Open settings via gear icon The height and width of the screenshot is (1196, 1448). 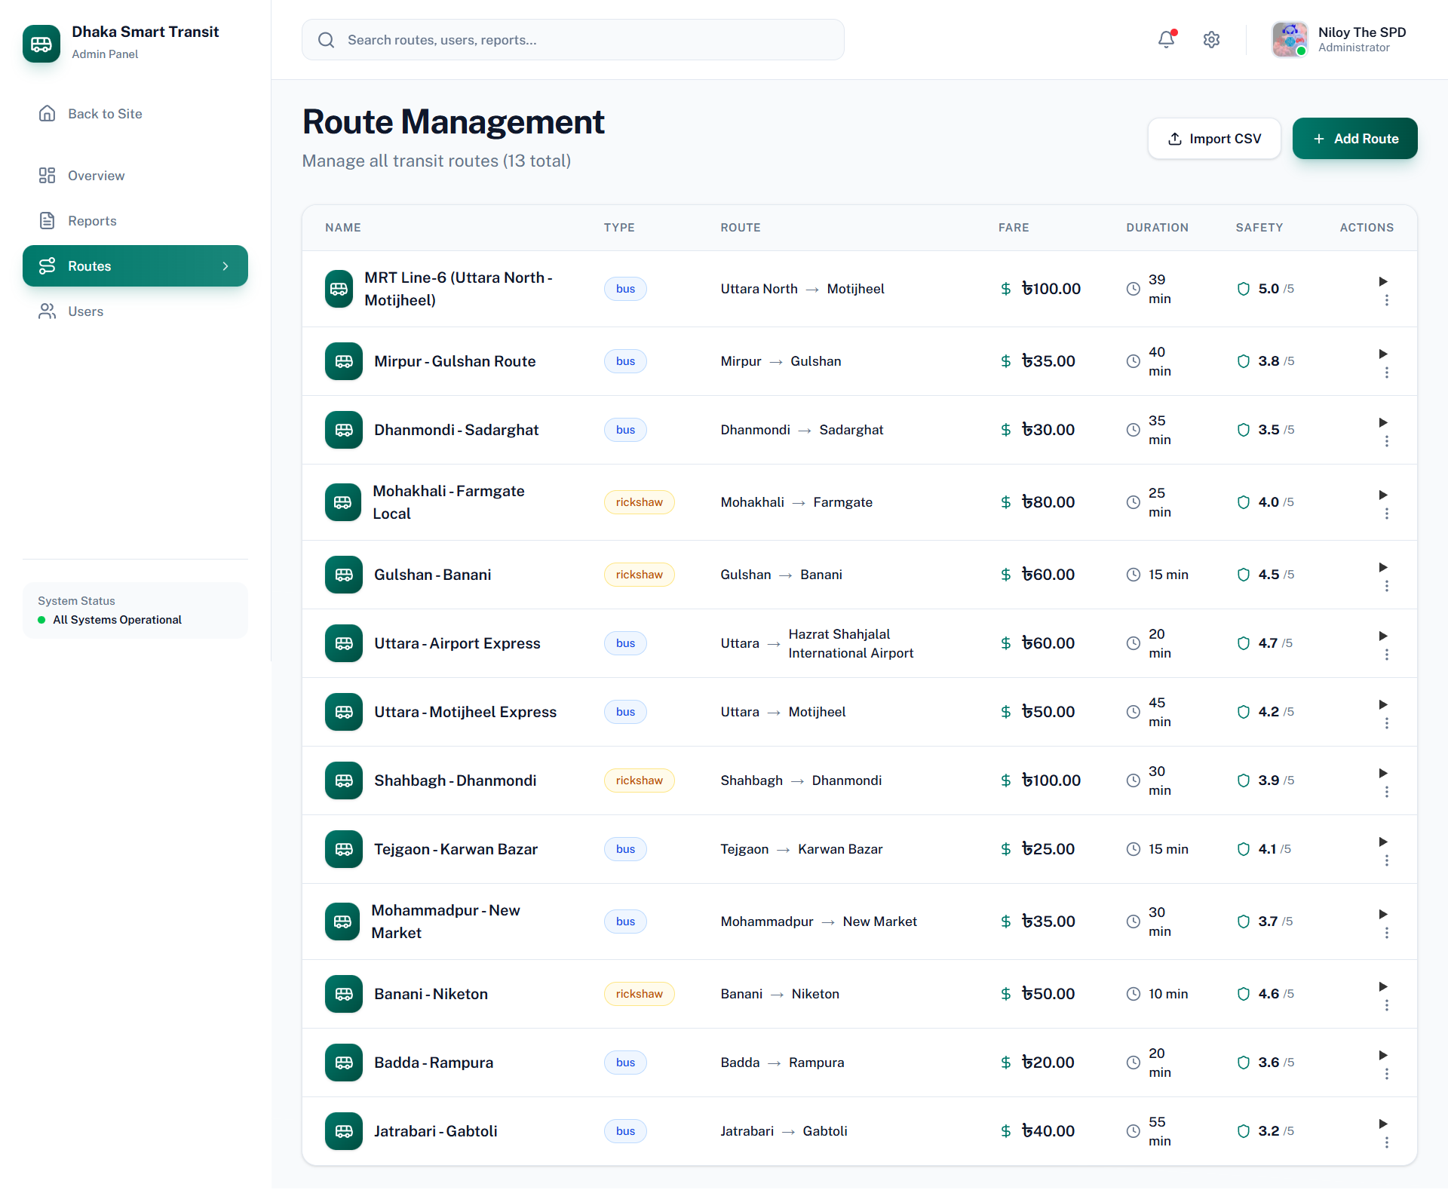tap(1211, 39)
